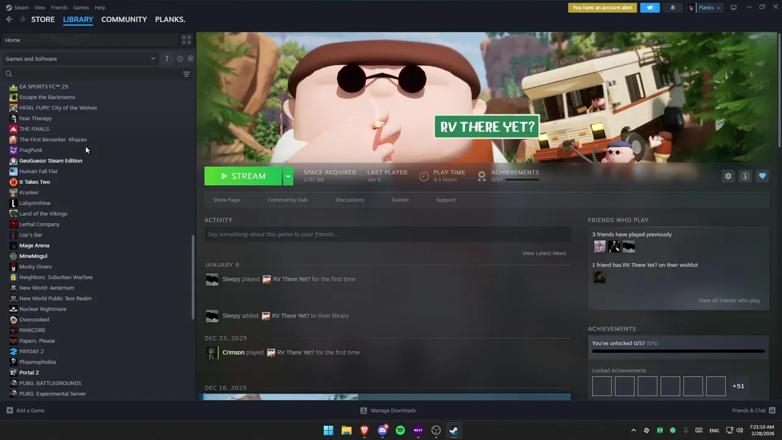Click the Add a Game plus icon

point(9,411)
